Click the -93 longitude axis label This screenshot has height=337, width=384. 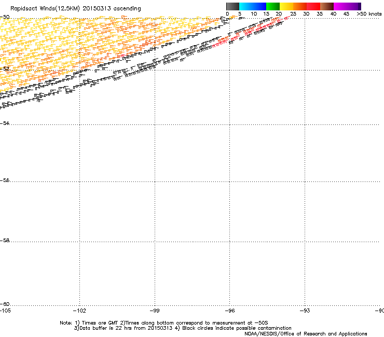(305, 311)
